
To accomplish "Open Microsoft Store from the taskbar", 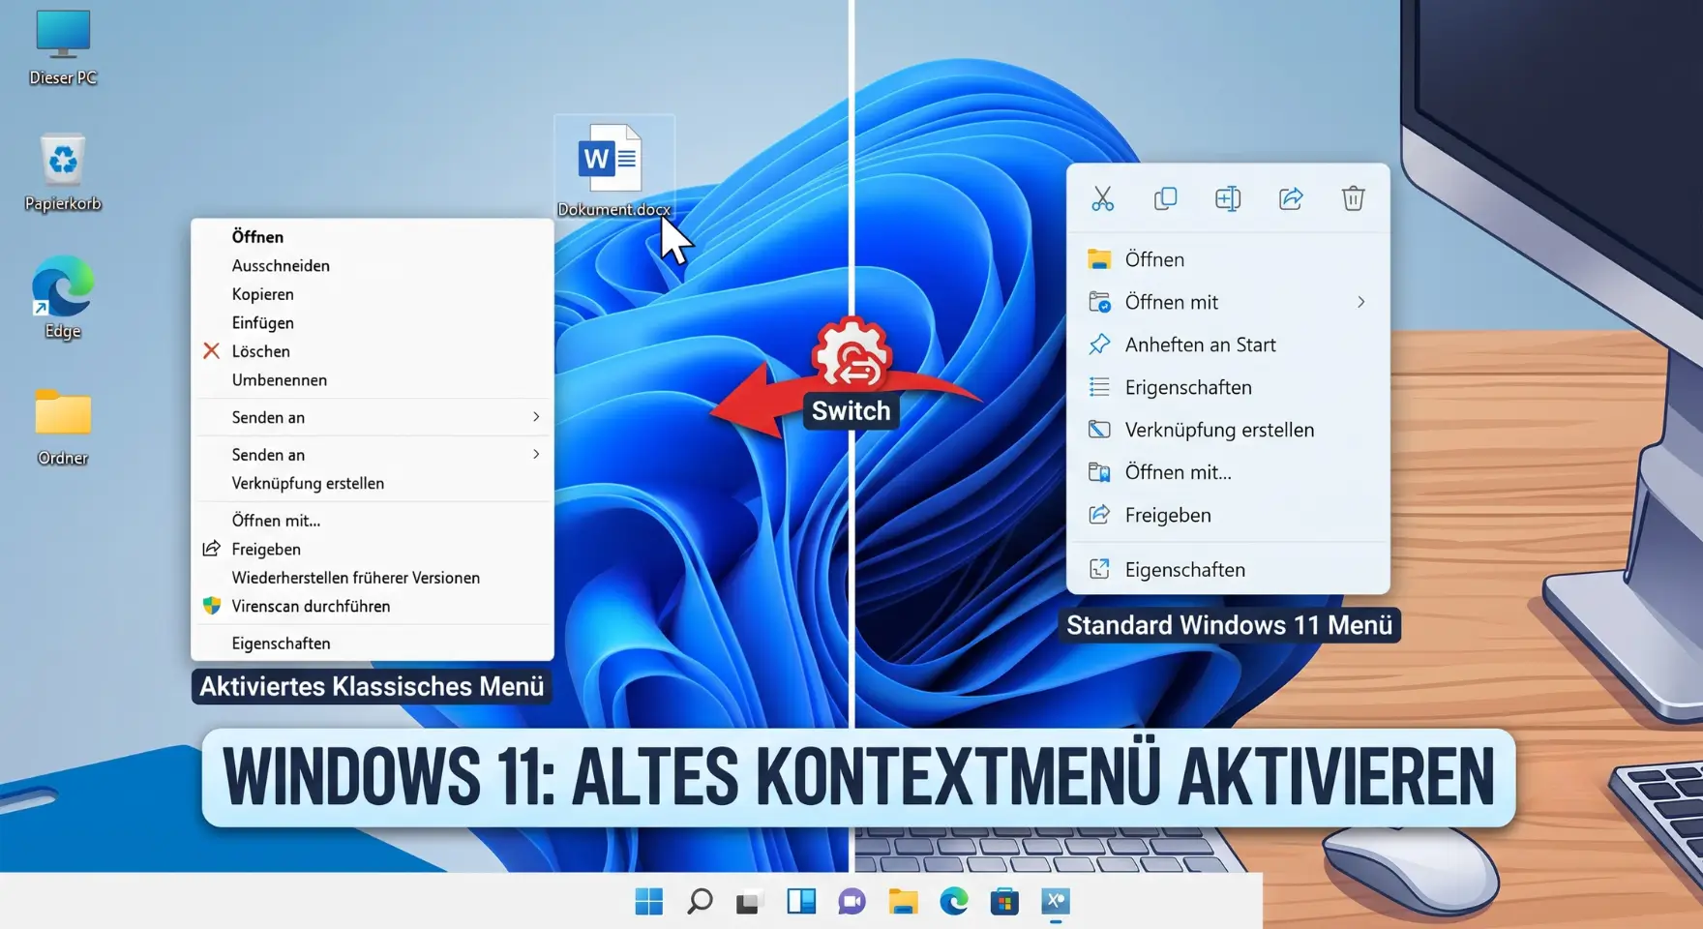I will pos(1004,902).
